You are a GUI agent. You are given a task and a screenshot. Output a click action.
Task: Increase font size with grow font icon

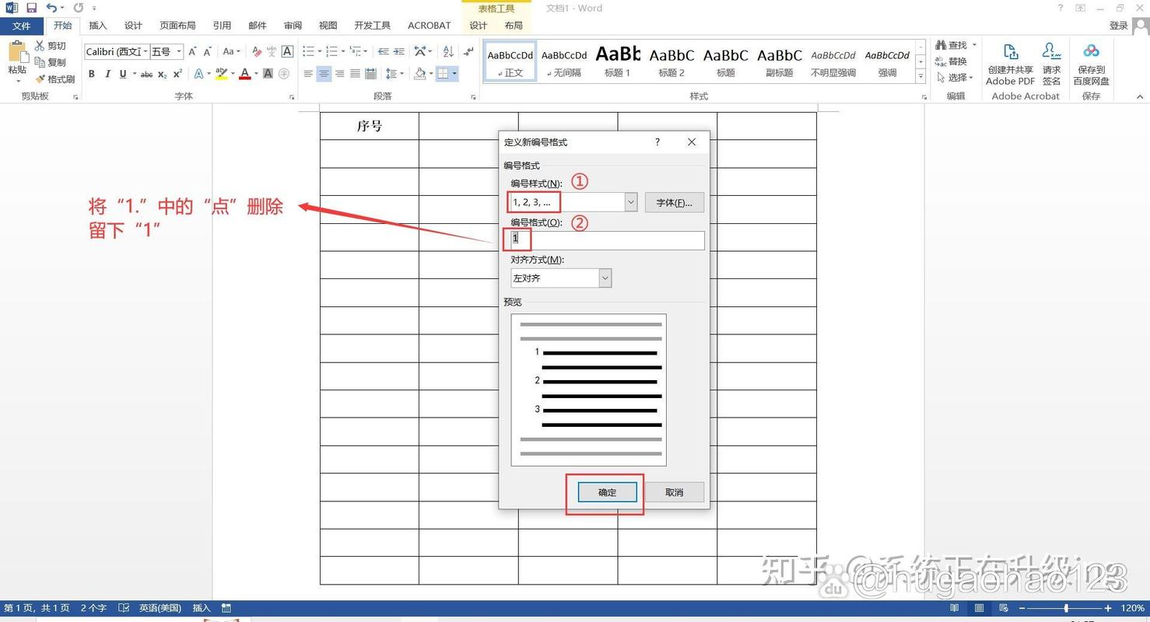[x=192, y=51]
